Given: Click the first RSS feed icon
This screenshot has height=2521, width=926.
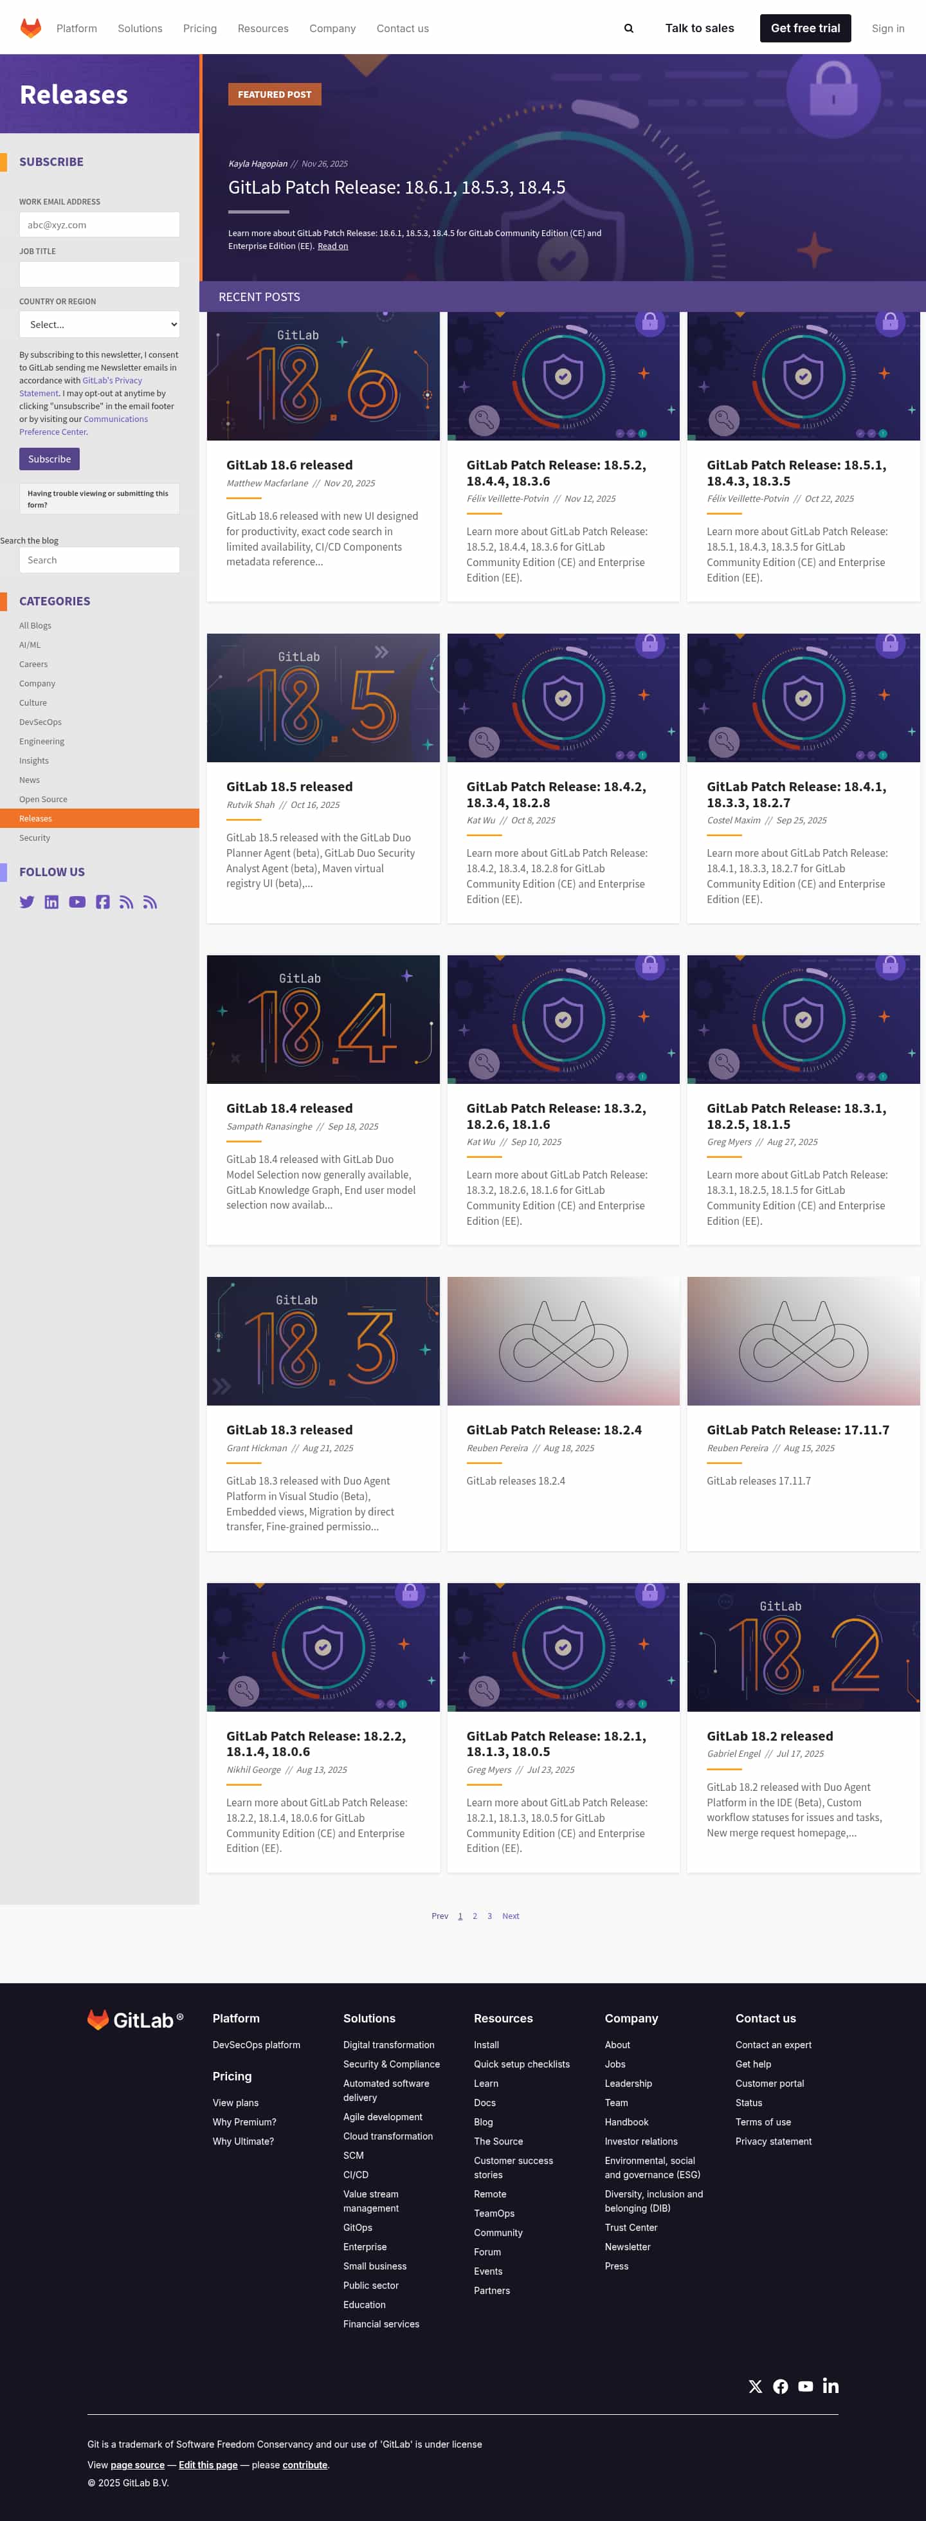Looking at the screenshot, I should (126, 903).
